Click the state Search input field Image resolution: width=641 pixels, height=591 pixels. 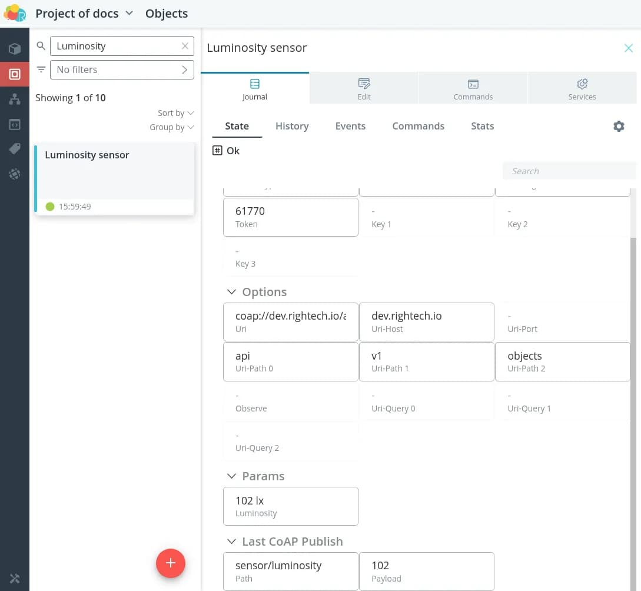569,171
